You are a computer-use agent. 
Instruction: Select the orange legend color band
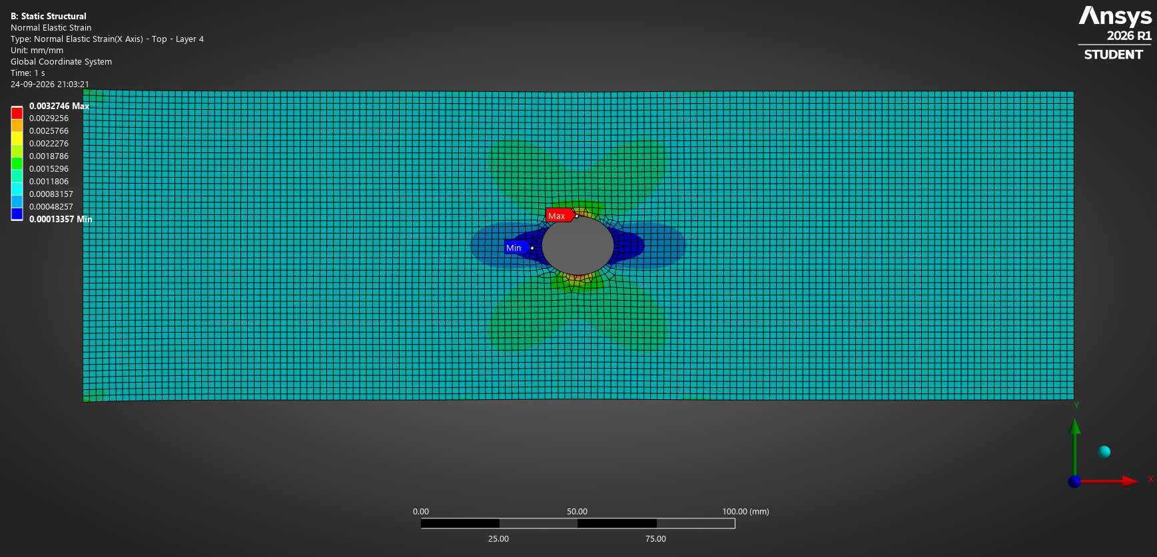coord(17,125)
